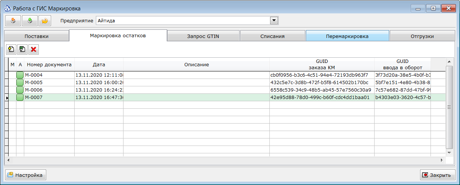Click the orange refresh arrow toolbar icon
Viewport: 460px width, 185px height.
(x=44, y=21)
